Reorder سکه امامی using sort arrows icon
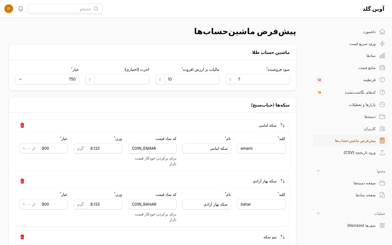The image size is (392, 245). [283, 125]
